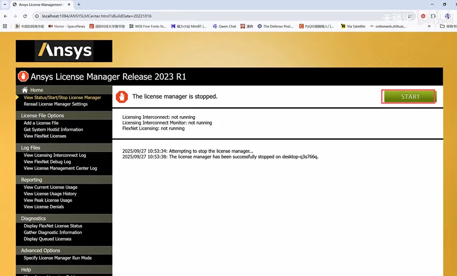
Task: Open View Licensing Interconnect Log
Action: pos(55,155)
